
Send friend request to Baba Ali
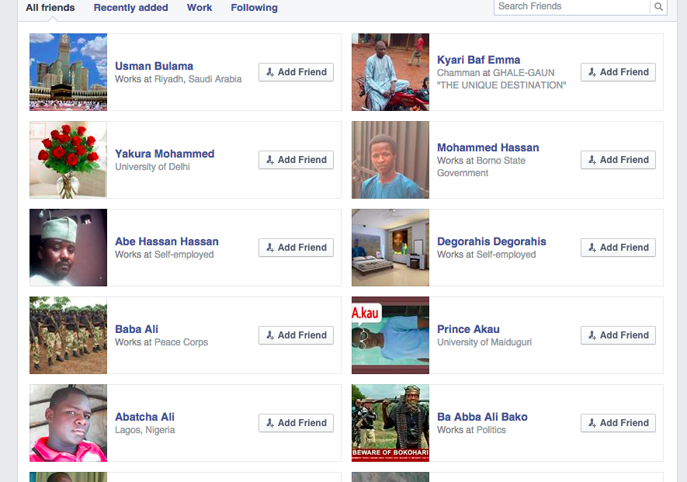tap(297, 335)
